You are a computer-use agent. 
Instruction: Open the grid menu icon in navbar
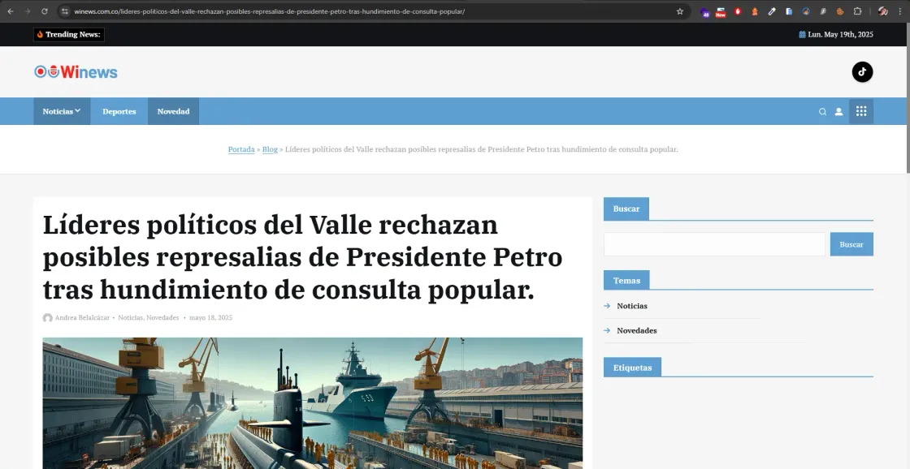[x=861, y=111]
